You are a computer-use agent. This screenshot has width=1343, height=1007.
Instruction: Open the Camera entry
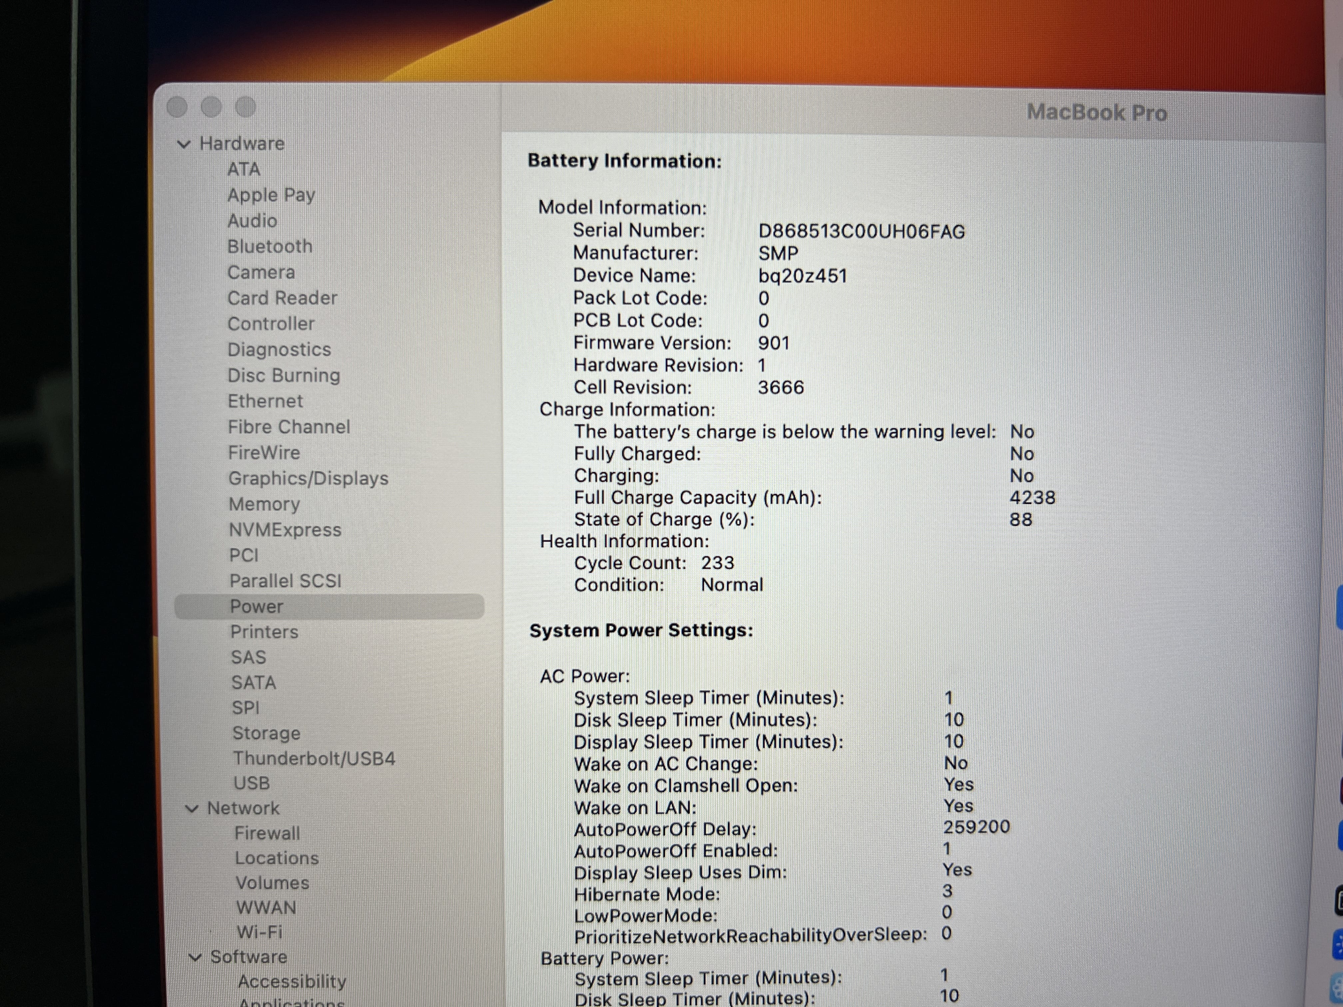[261, 272]
